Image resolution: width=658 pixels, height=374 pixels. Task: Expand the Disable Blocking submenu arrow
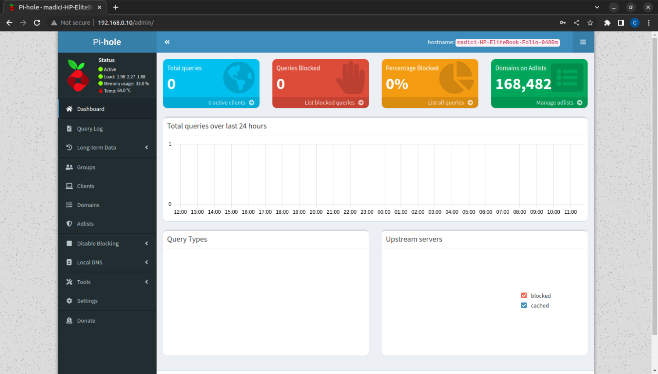click(x=147, y=243)
